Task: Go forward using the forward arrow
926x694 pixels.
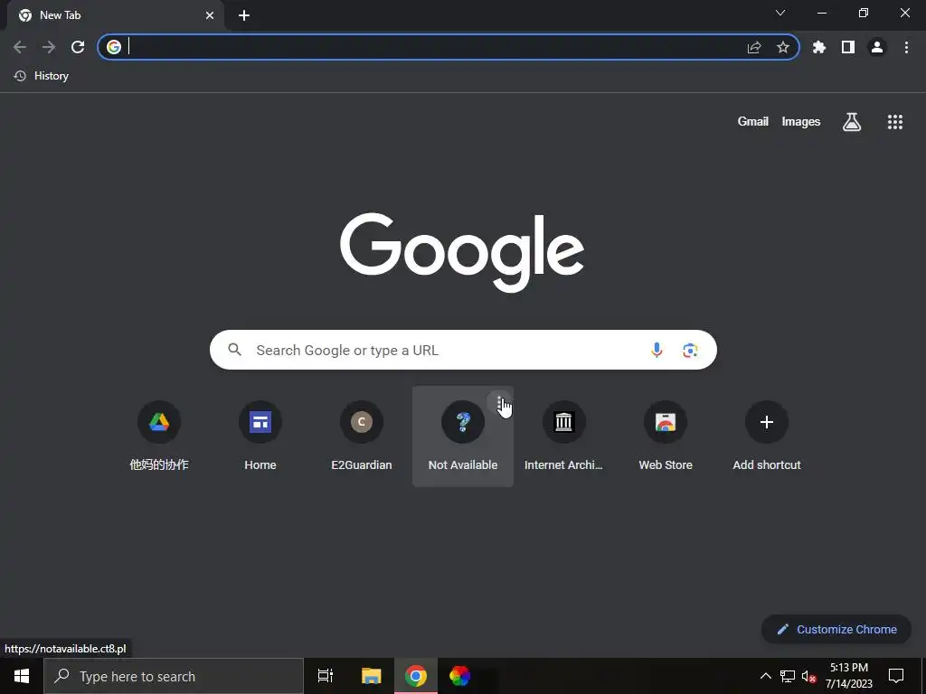Action: pos(49,47)
